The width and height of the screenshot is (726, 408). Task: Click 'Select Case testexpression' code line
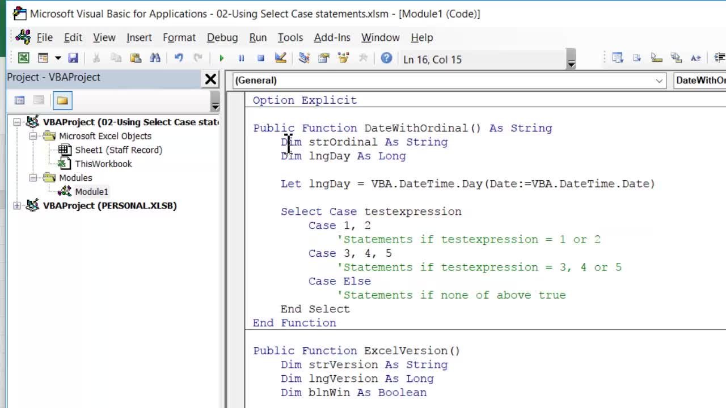point(371,211)
